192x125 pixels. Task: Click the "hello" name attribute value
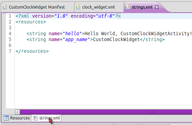pyautogui.click(x=72, y=33)
